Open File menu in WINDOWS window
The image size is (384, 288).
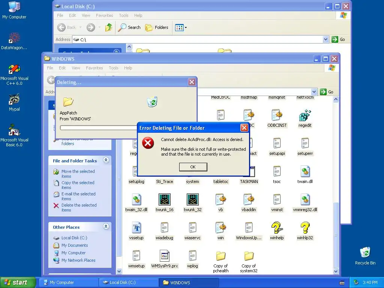pos(50,68)
